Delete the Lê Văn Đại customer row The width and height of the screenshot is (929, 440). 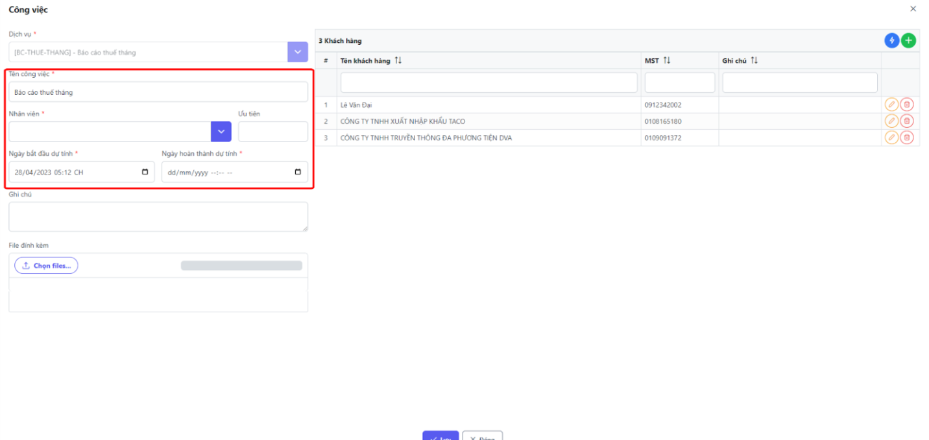click(906, 104)
